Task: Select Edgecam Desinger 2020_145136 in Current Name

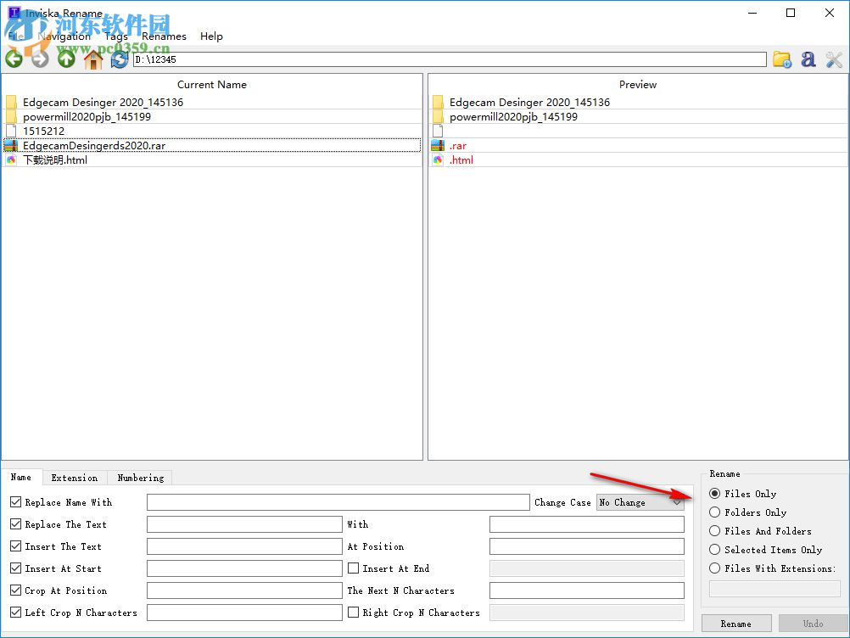Action: click(x=212, y=102)
